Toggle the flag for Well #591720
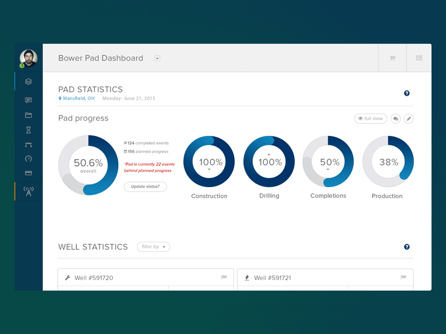This screenshot has height=334, width=446. 225,278
